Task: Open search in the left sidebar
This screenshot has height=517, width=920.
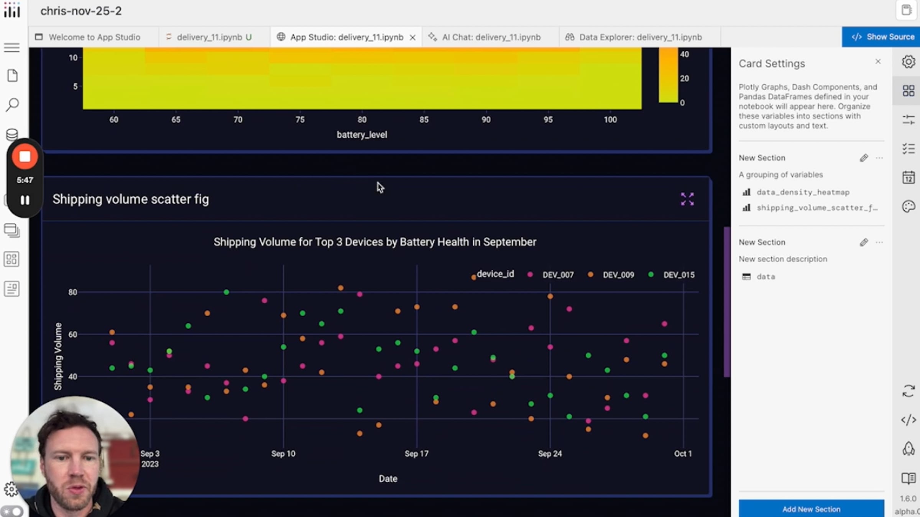Action: [x=12, y=105]
